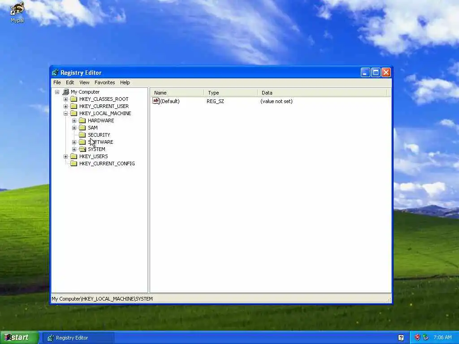Click the REG_SZ type cell
The image size is (459, 344).
coord(215,101)
